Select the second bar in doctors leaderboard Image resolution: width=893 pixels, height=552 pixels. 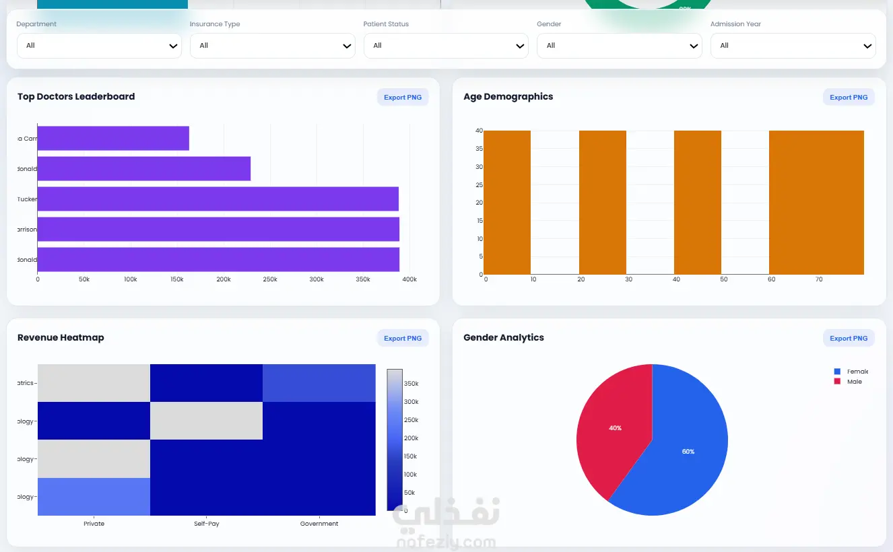click(x=144, y=168)
